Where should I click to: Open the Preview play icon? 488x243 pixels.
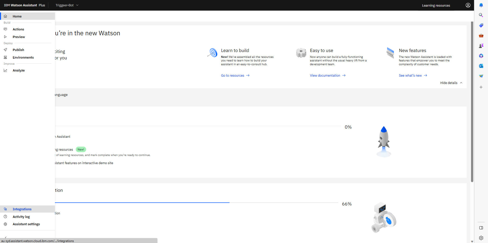coord(6,37)
